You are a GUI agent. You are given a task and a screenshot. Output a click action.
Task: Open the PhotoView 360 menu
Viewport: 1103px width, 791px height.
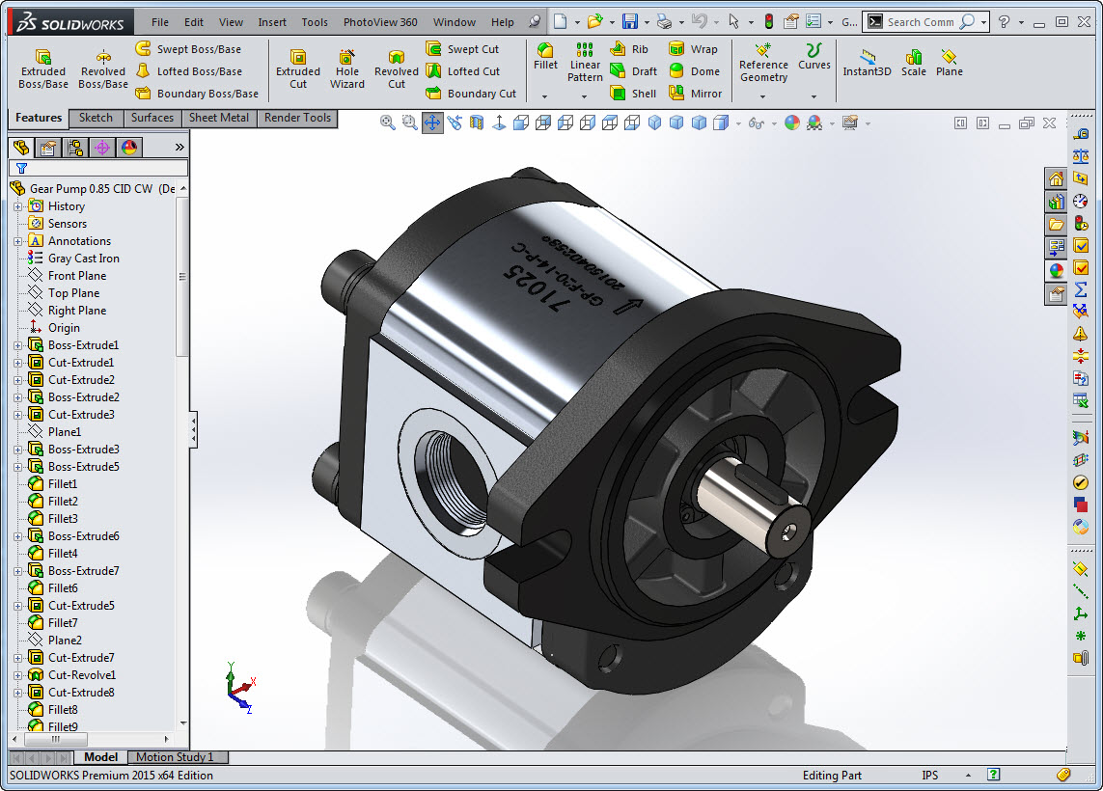coord(380,22)
